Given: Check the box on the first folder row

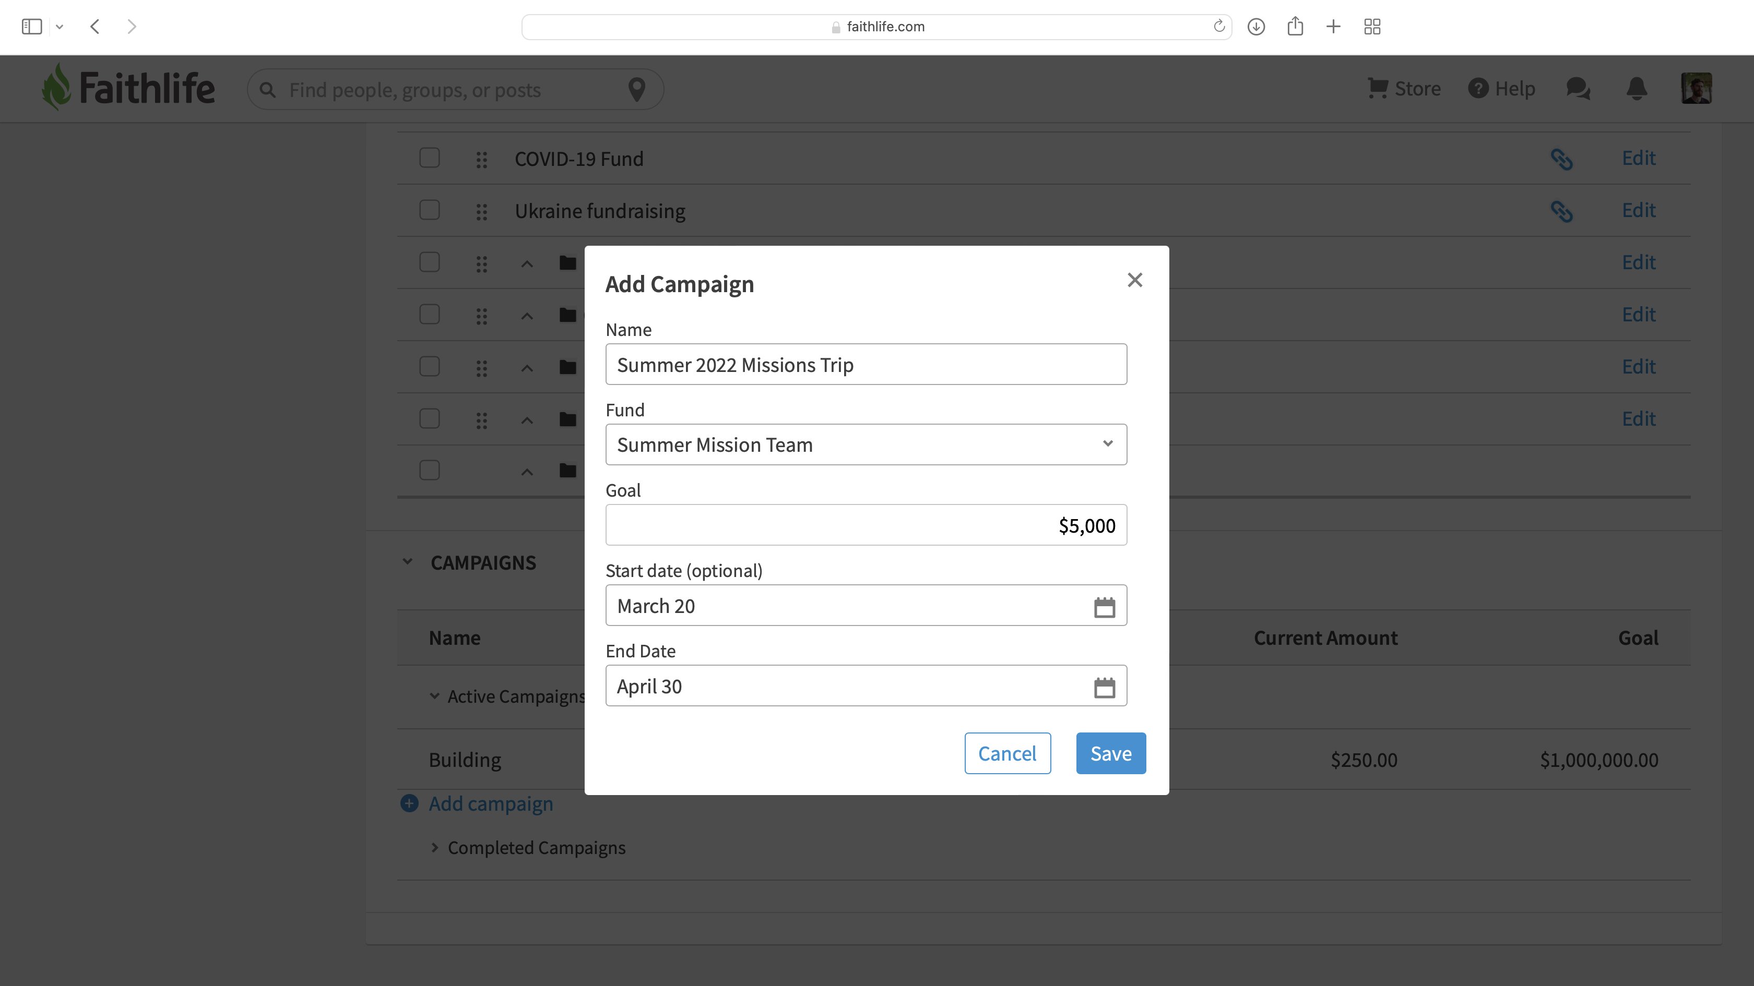Looking at the screenshot, I should 430,262.
